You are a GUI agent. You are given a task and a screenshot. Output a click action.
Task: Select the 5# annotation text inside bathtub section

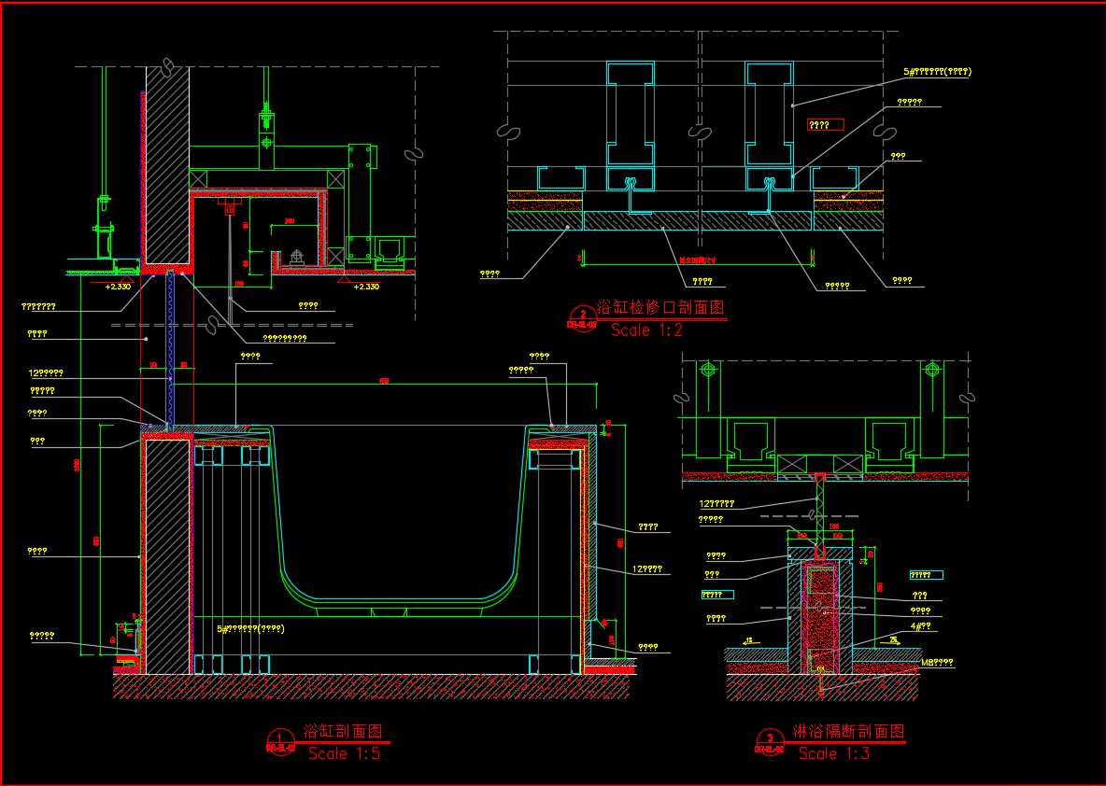pos(250,629)
